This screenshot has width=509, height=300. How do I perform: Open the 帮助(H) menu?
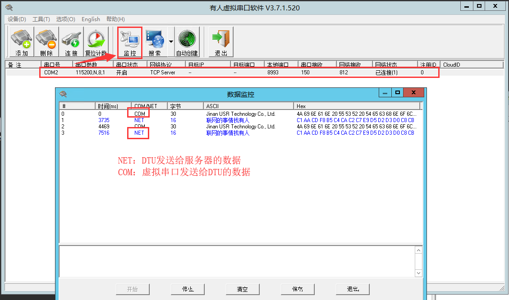[115, 19]
